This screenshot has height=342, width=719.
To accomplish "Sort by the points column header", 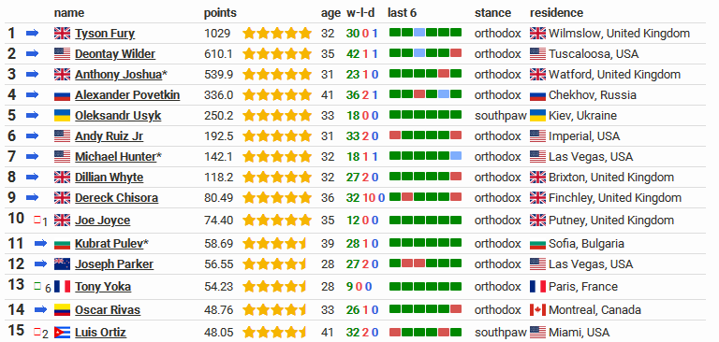I will tap(220, 13).
